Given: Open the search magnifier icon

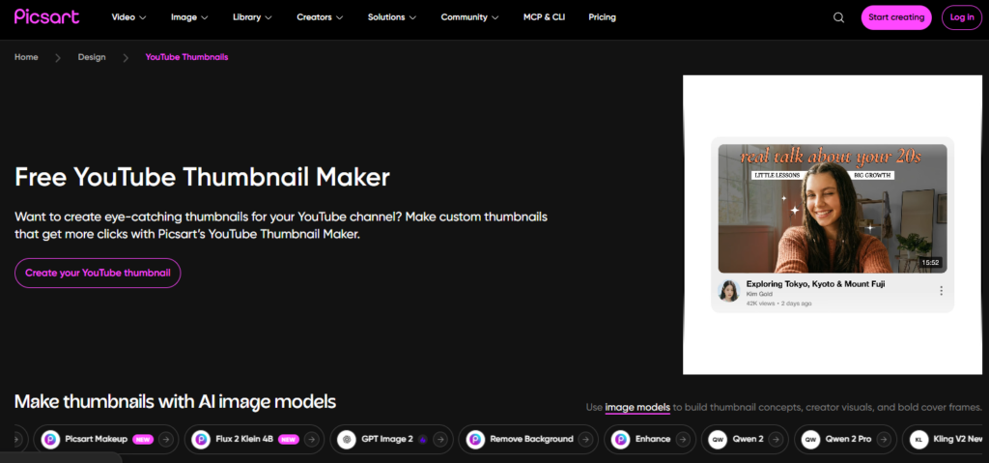Looking at the screenshot, I should [838, 17].
